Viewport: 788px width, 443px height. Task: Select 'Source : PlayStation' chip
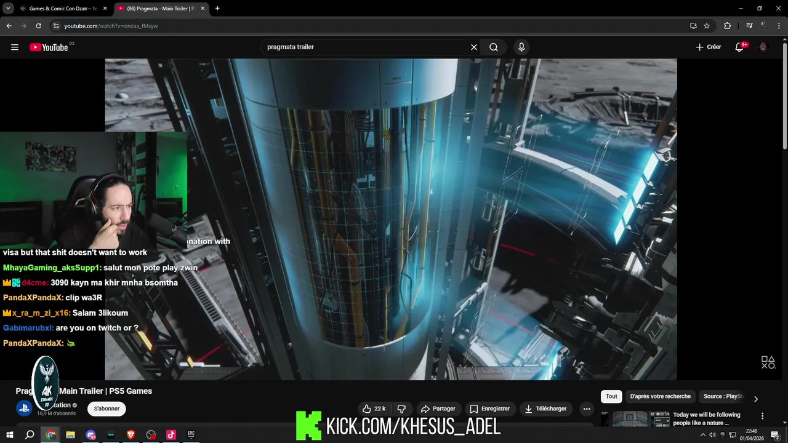point(723,397)
